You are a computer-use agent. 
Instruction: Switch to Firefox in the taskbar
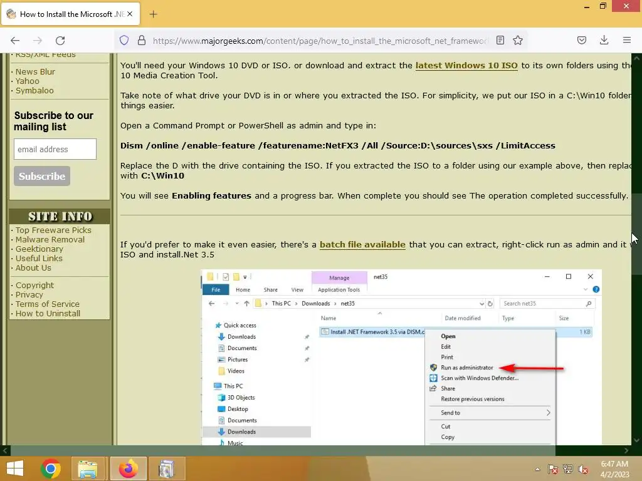pyautogui.click(x=129, y=468)
